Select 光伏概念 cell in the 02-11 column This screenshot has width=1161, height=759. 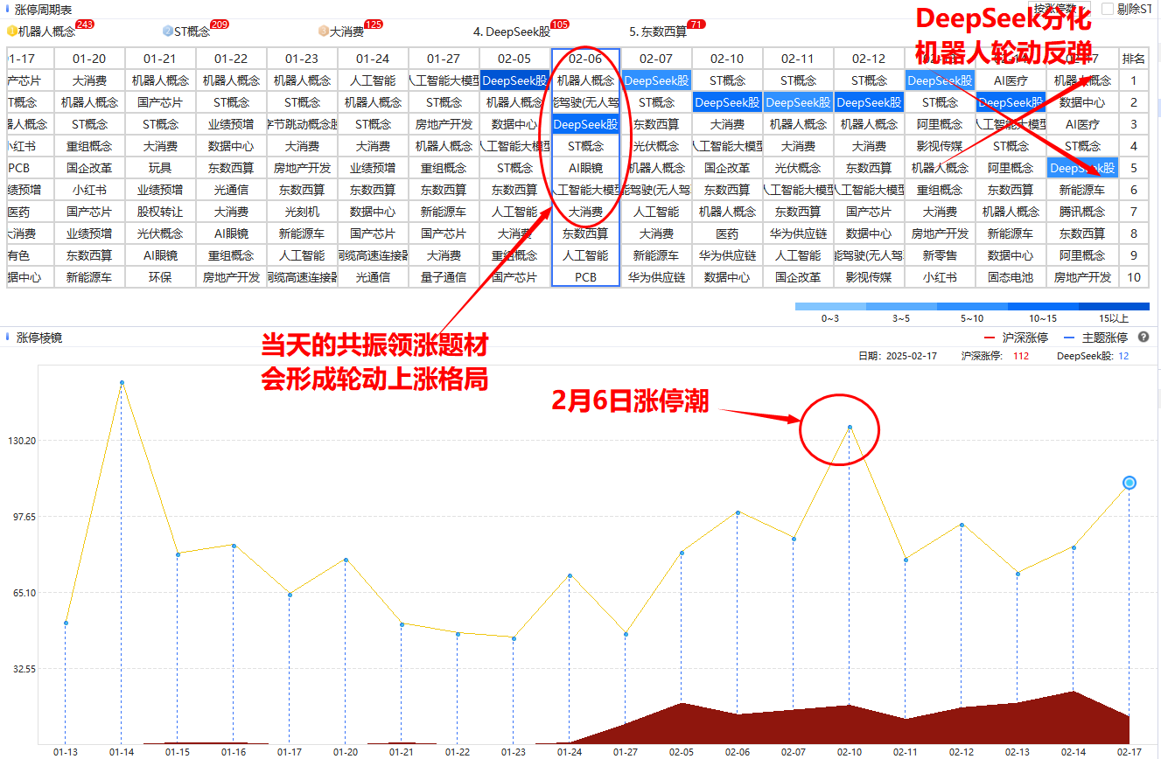798,168
